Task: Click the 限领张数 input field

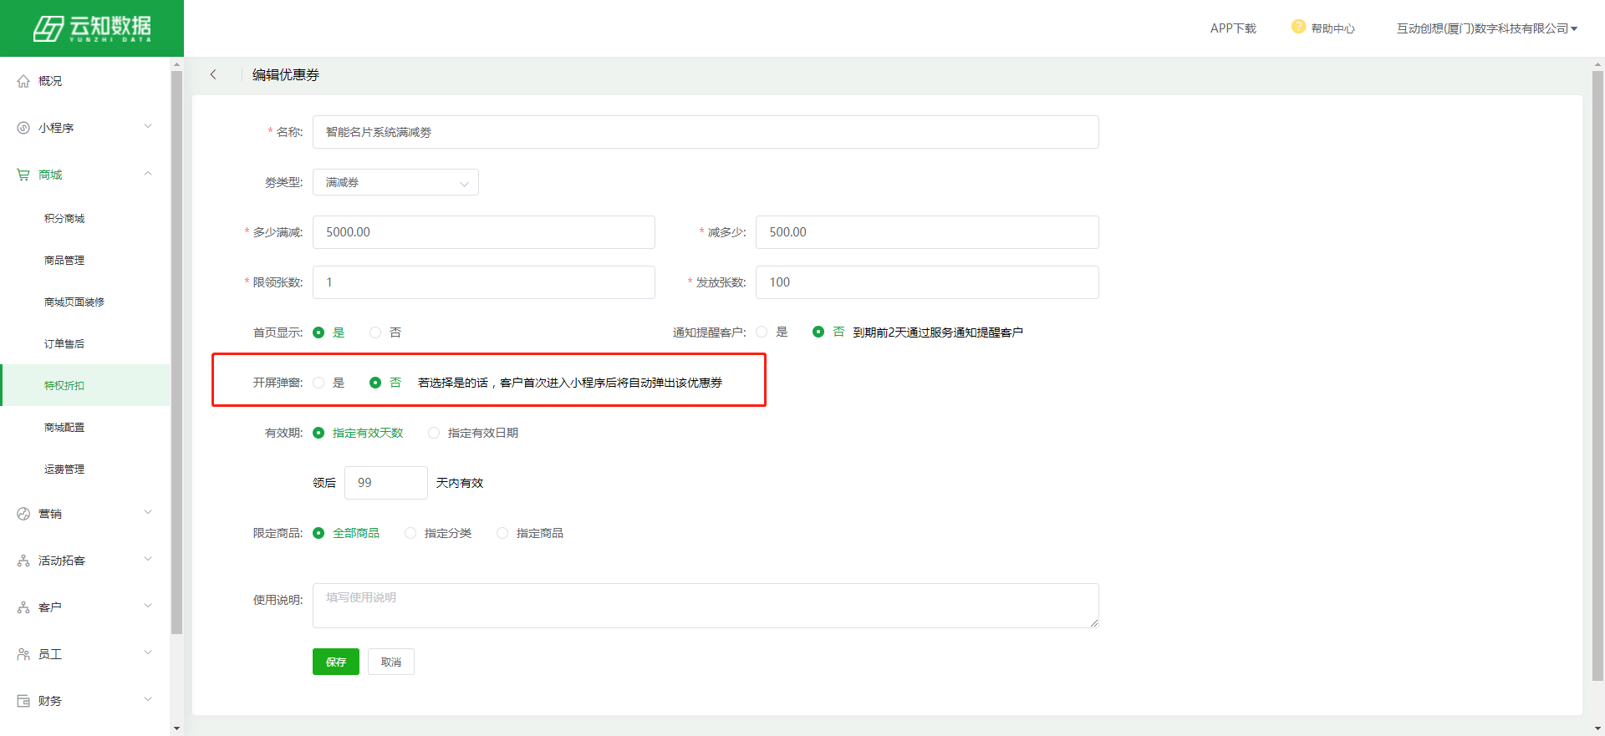Action: [484, 282]
